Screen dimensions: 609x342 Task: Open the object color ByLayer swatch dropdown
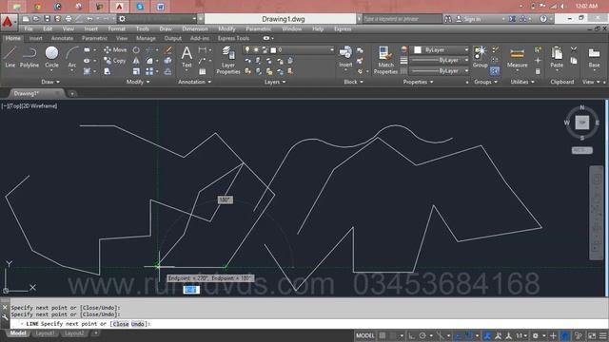pyautogui.click(x=440, y=50)
